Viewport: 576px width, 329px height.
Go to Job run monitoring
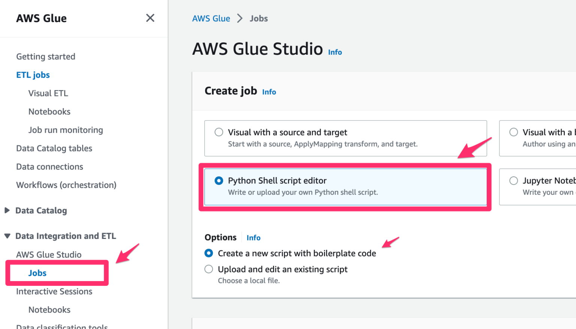coord(66,130)
